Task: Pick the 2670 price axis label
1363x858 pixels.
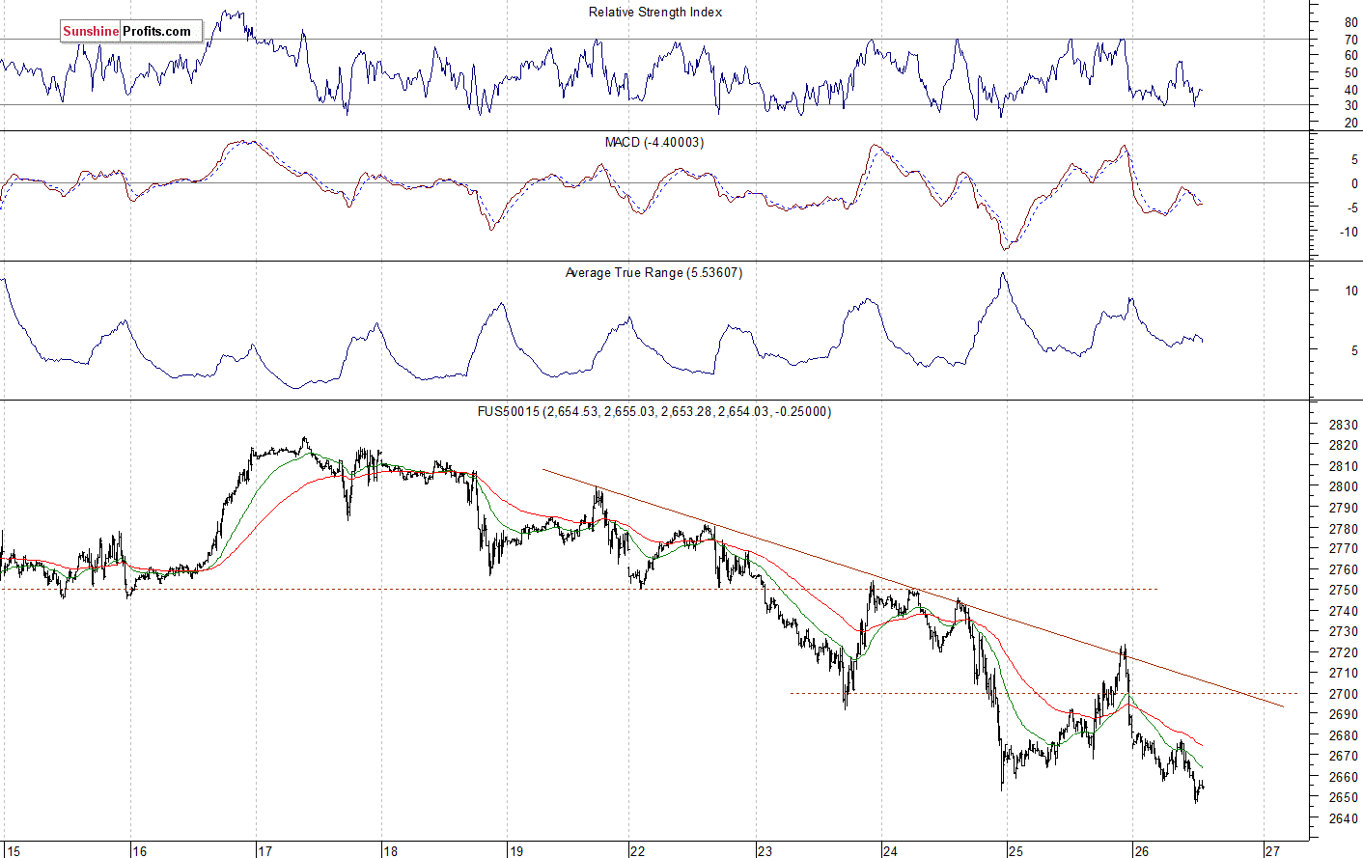Action: (x=1344, y=757)
